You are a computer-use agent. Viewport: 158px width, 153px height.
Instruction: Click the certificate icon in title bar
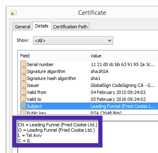pyautogui.click(x=14, y=13)
